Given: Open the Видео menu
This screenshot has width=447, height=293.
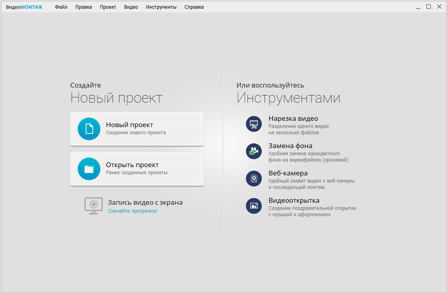Looking at the screenshot, I should point(131,7).
